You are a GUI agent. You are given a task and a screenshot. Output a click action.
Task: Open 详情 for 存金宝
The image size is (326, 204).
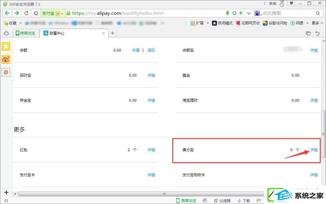point(151,100)
